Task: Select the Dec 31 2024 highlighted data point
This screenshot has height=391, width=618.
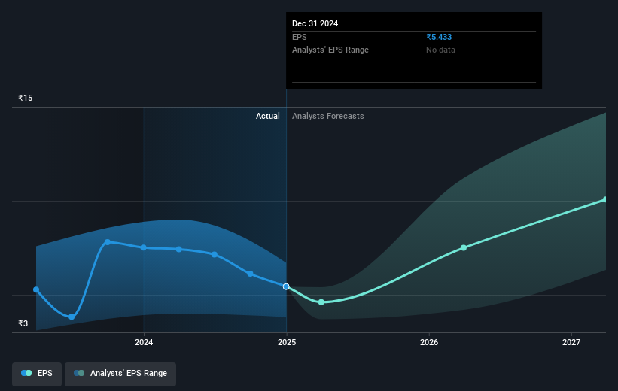Action: point(286,286)
